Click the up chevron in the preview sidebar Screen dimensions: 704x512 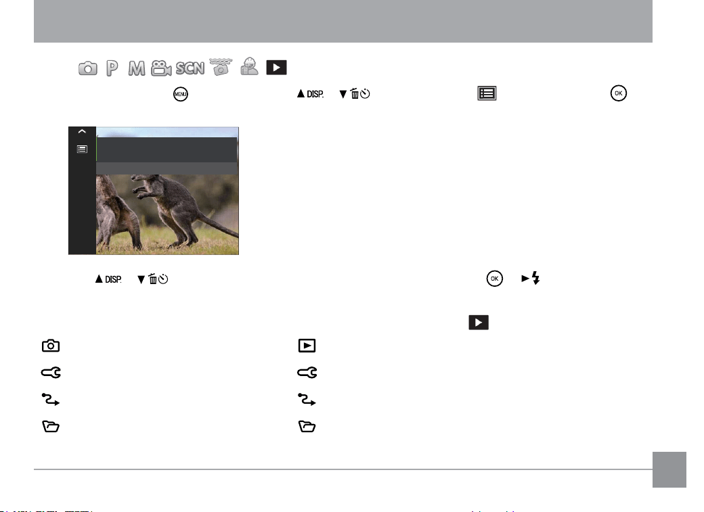point(82,131)
